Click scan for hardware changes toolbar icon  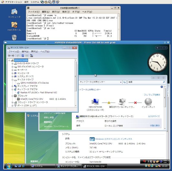(32, 56)
